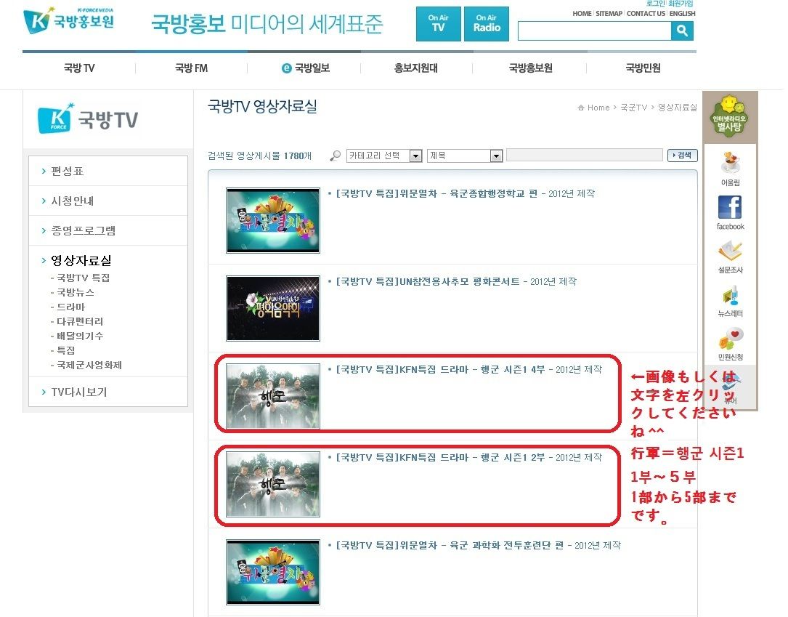Viewport: 788px width, 617px height.
Task: Open the UN참전용사추모 평화콘서트 thumbnail
Action: pos(273,308)
